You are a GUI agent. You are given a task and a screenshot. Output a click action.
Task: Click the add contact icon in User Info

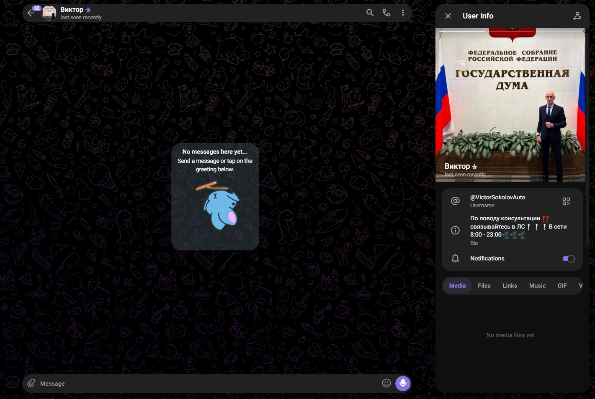[577, 16]
